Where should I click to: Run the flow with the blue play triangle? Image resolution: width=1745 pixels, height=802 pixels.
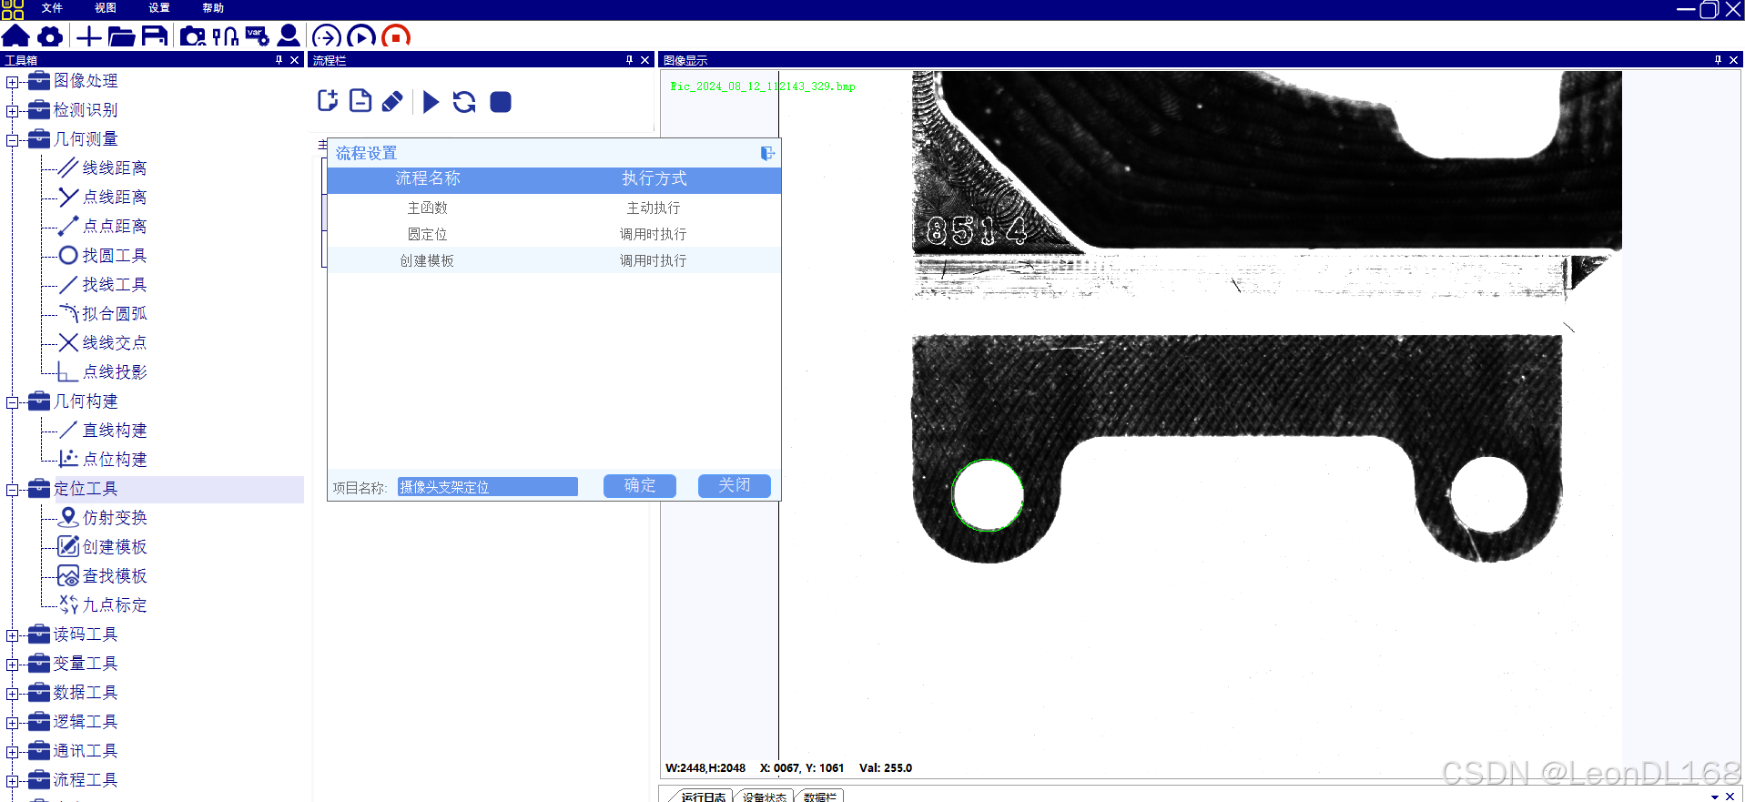pyautogui.click(x=431, y=101)
